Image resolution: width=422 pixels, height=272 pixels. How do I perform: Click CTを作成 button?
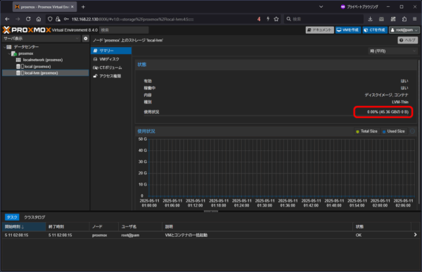tap(375, 30)
